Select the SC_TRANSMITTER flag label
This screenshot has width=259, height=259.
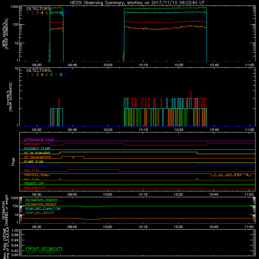38,157
